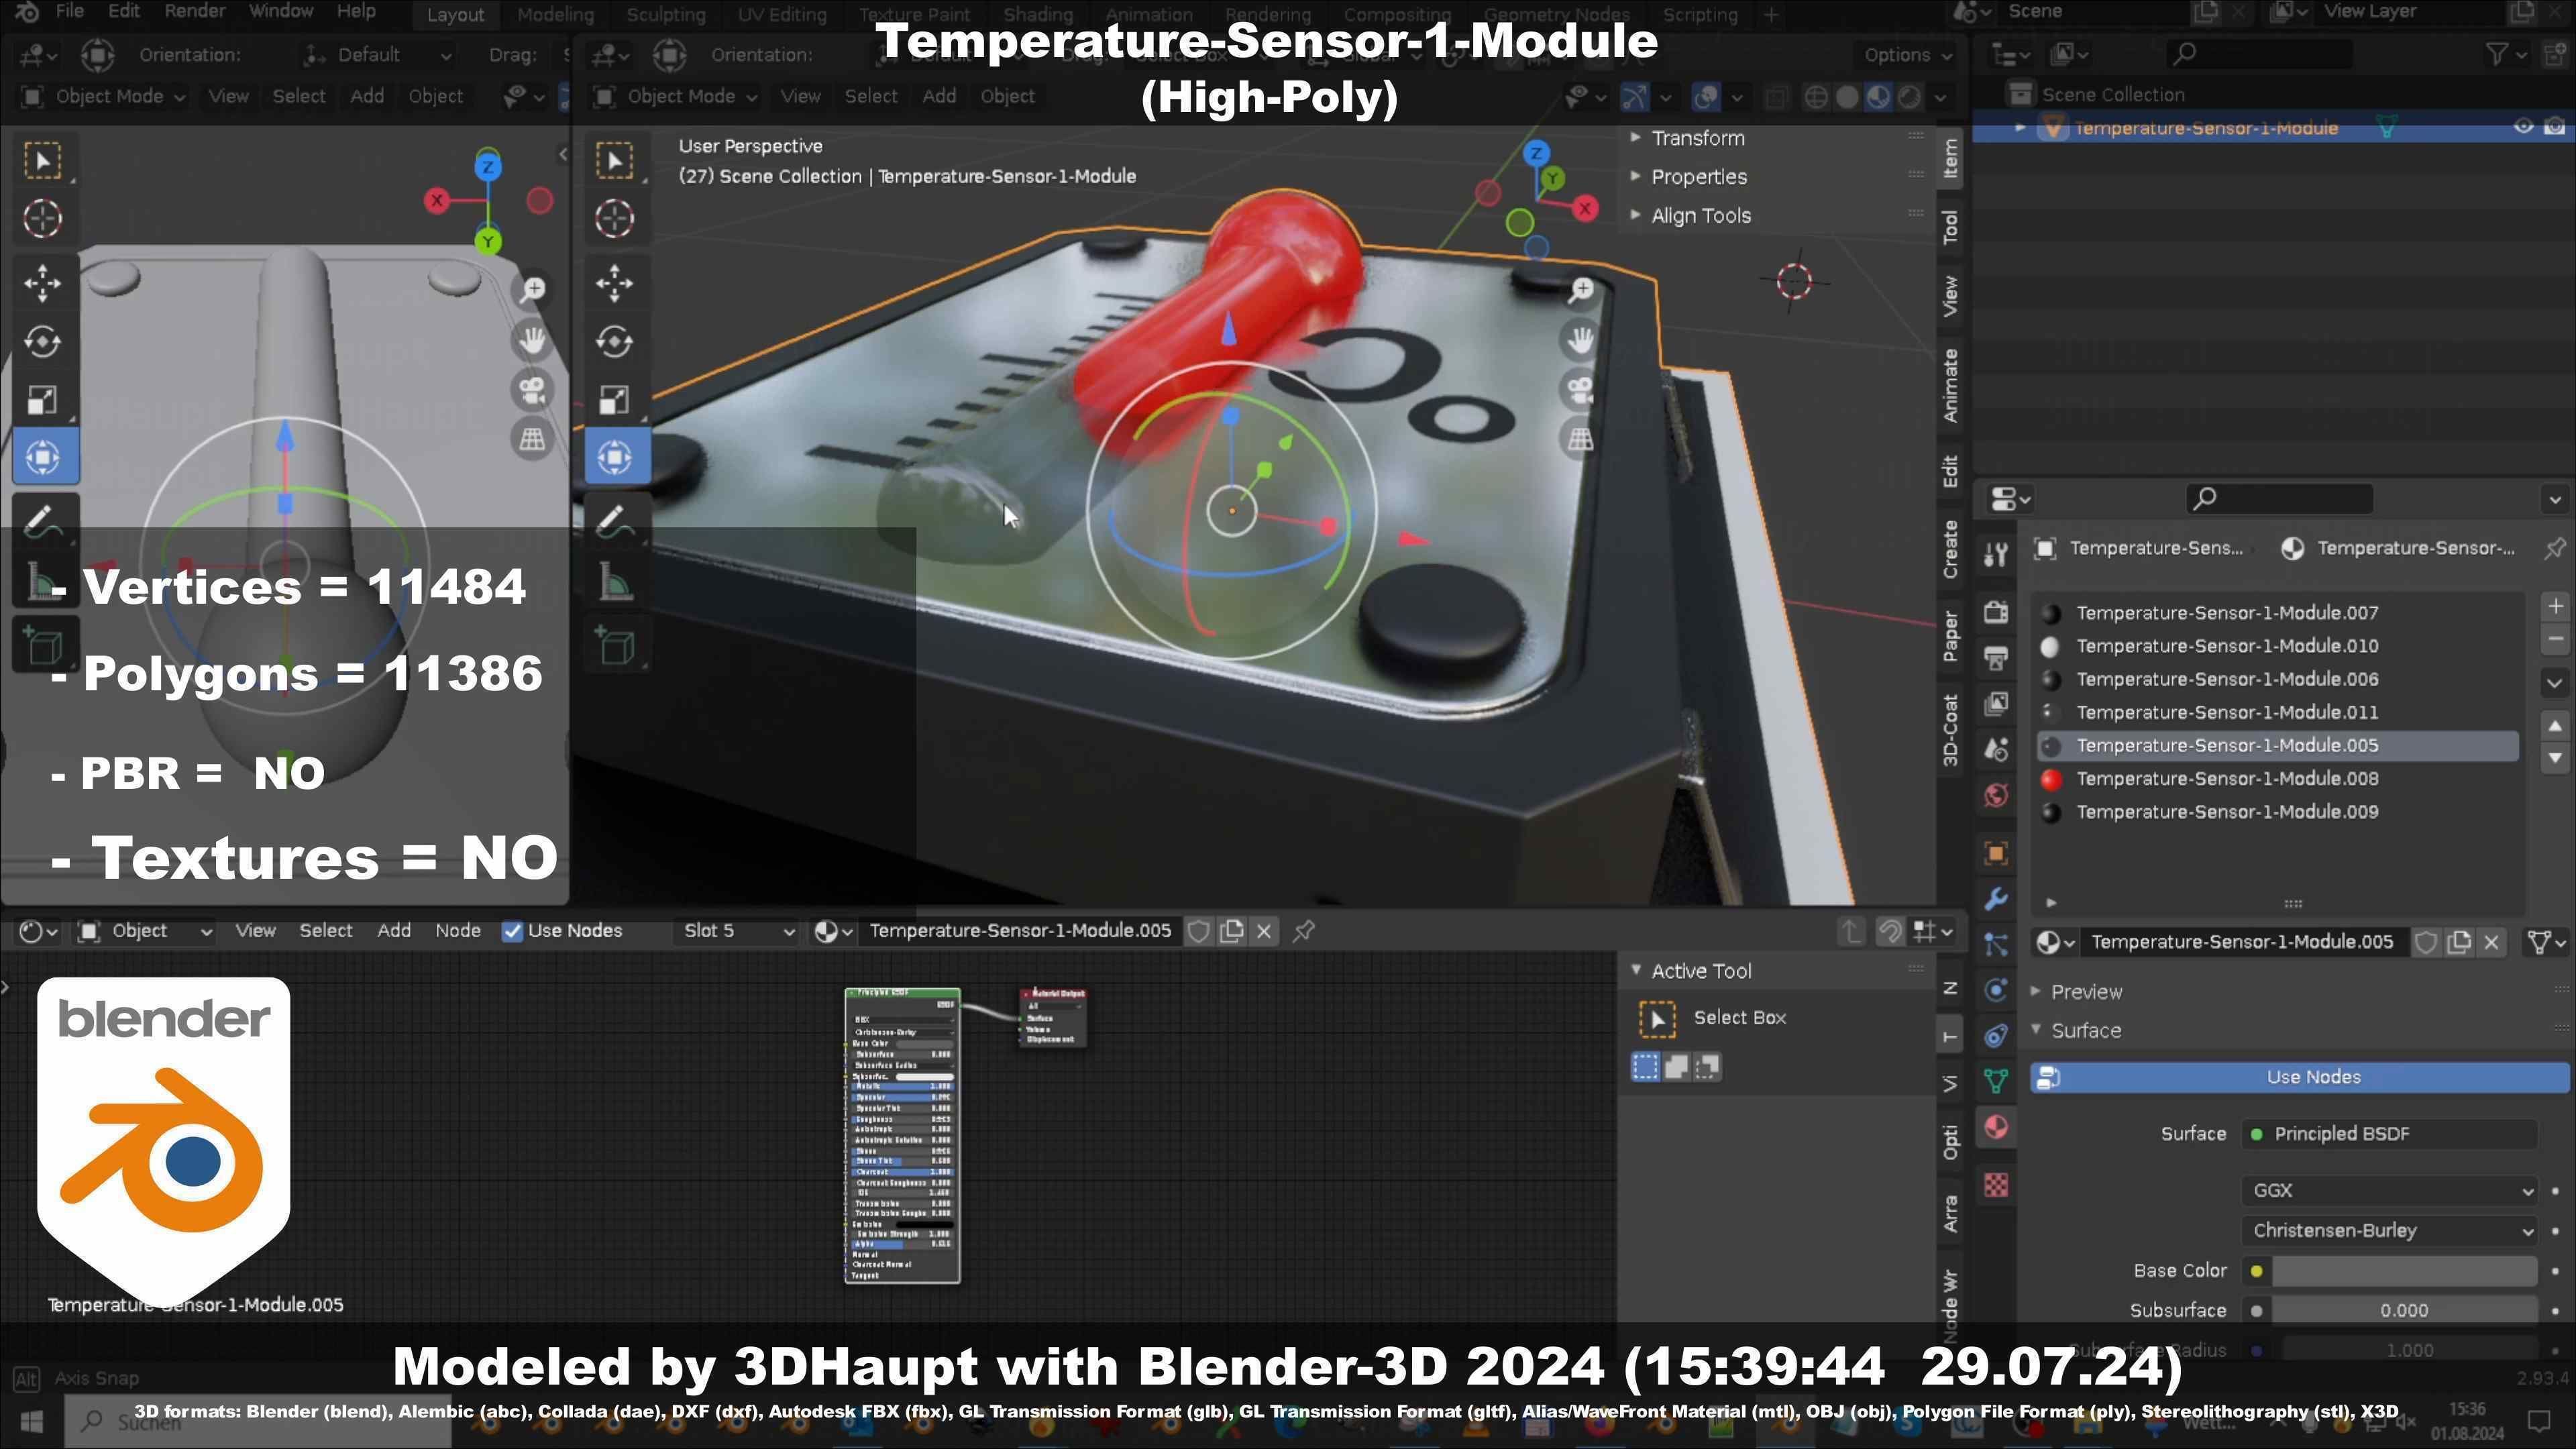Open the GGX distribution dropdown

[x=2390, y=1191]
